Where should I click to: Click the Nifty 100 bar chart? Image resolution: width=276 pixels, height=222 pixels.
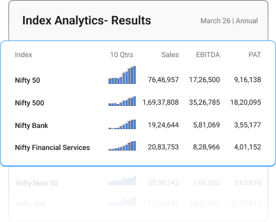[x=122, y=201]
